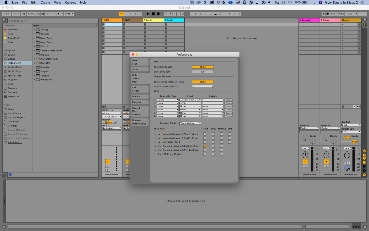Toggle track 1 MIDI activator button
369x231 pixels.
pyautogui.click(x=107, y=161)
